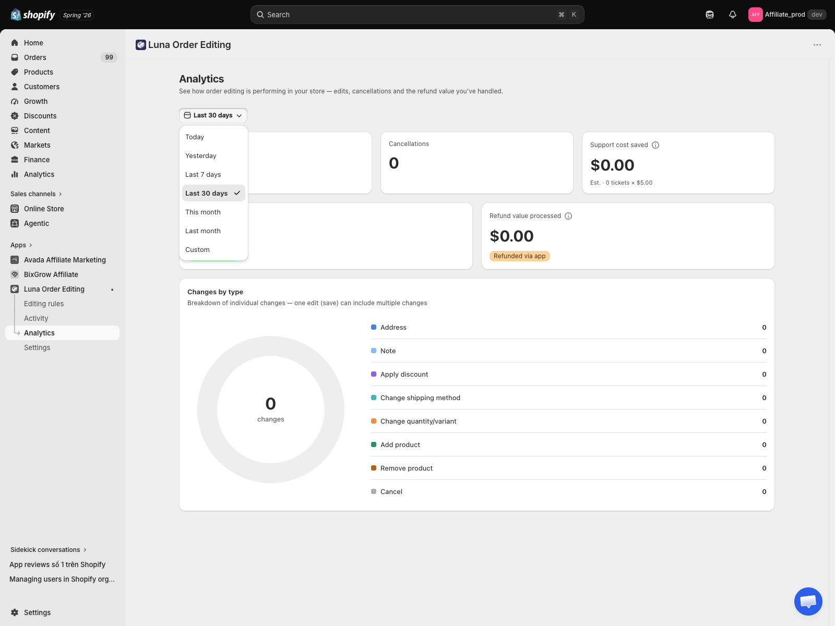Click the Luna Order Editing sidebar icon

pos(15,289)
